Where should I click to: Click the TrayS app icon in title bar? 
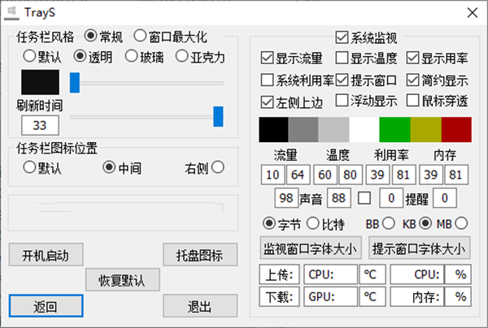(x=12, y=13)
